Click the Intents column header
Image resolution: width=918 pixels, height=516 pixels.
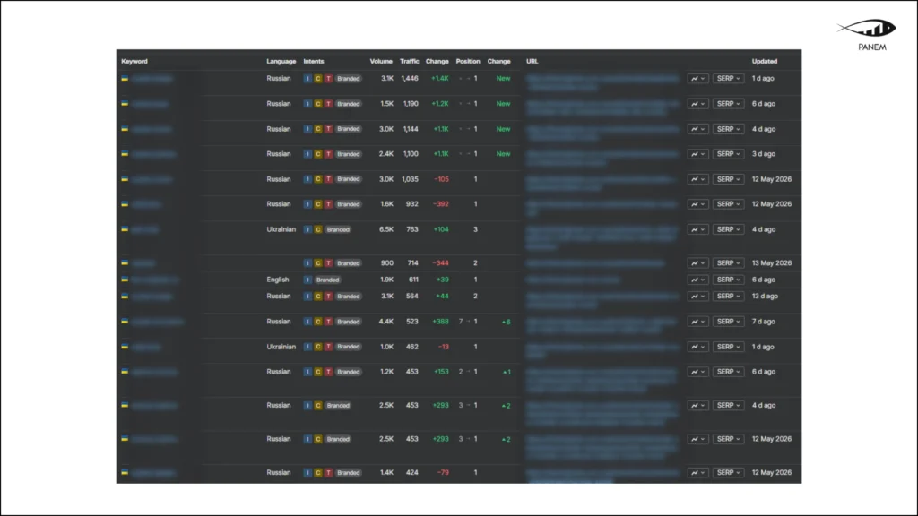click(313, 62)
